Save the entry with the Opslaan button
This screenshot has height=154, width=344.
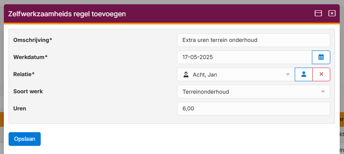tap(24, 139)
